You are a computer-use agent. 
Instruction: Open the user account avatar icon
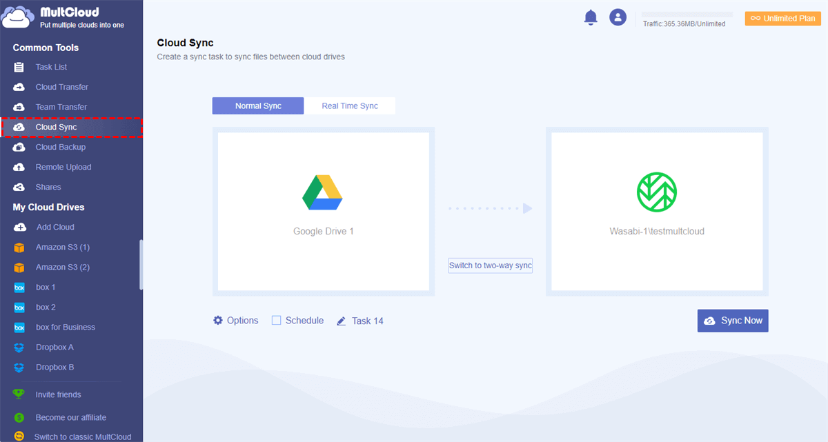click(x=618, y=18)
